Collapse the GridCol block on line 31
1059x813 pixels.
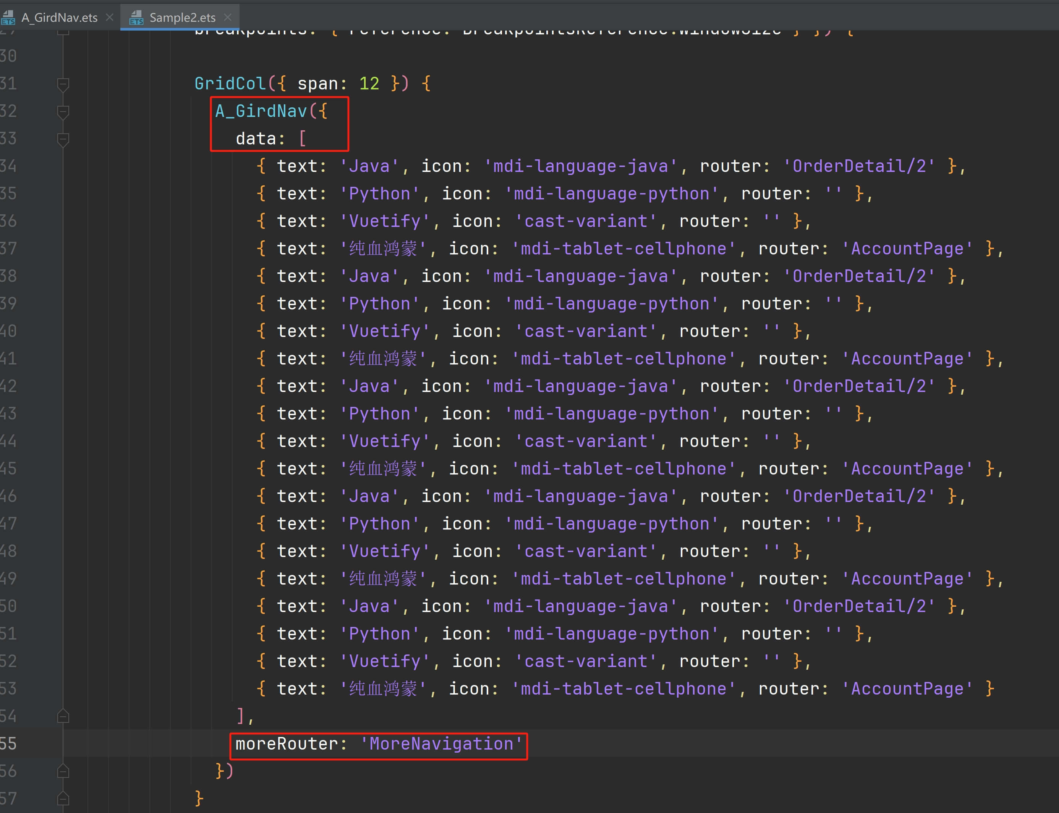pos(63,85)
